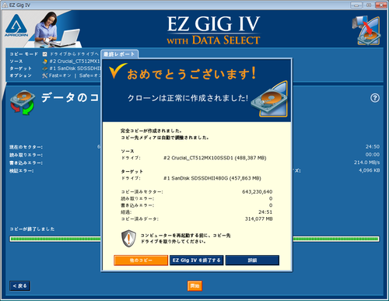Image resolution: width=389 pixels, height=301 pixels.
Task: Click the Fast=オン option text
Action: [60, 75]
